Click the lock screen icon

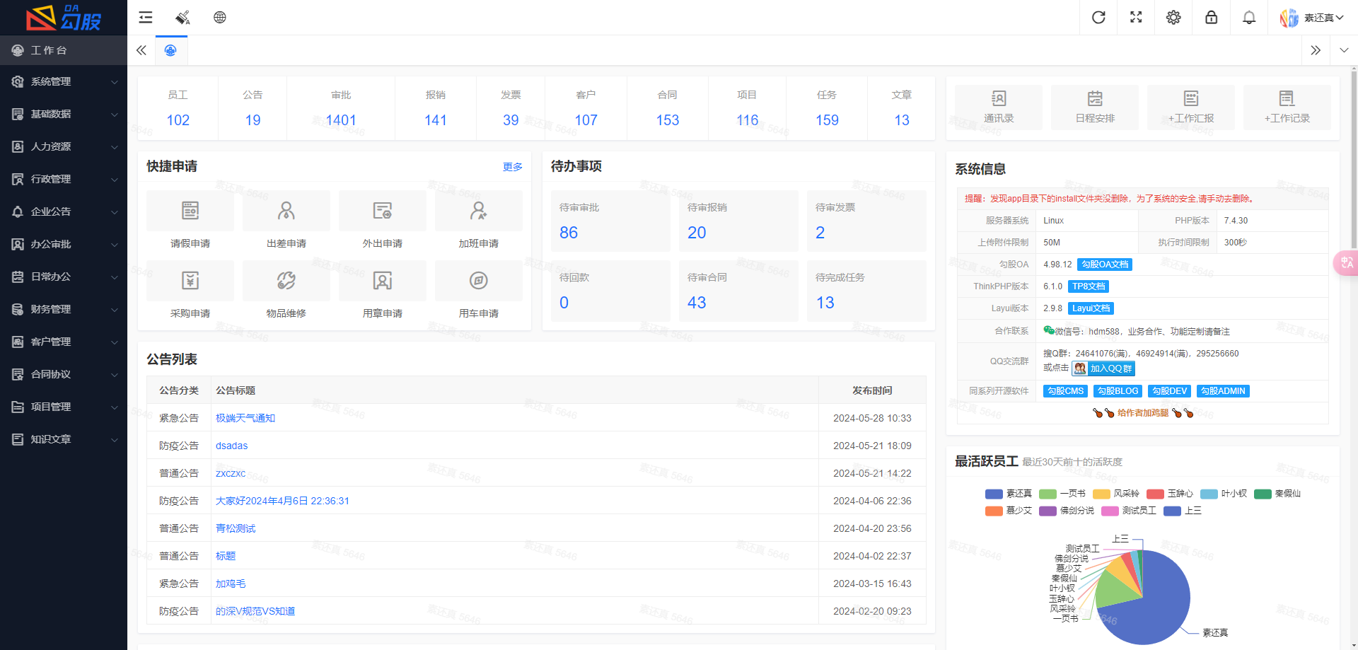[1211, 17]
